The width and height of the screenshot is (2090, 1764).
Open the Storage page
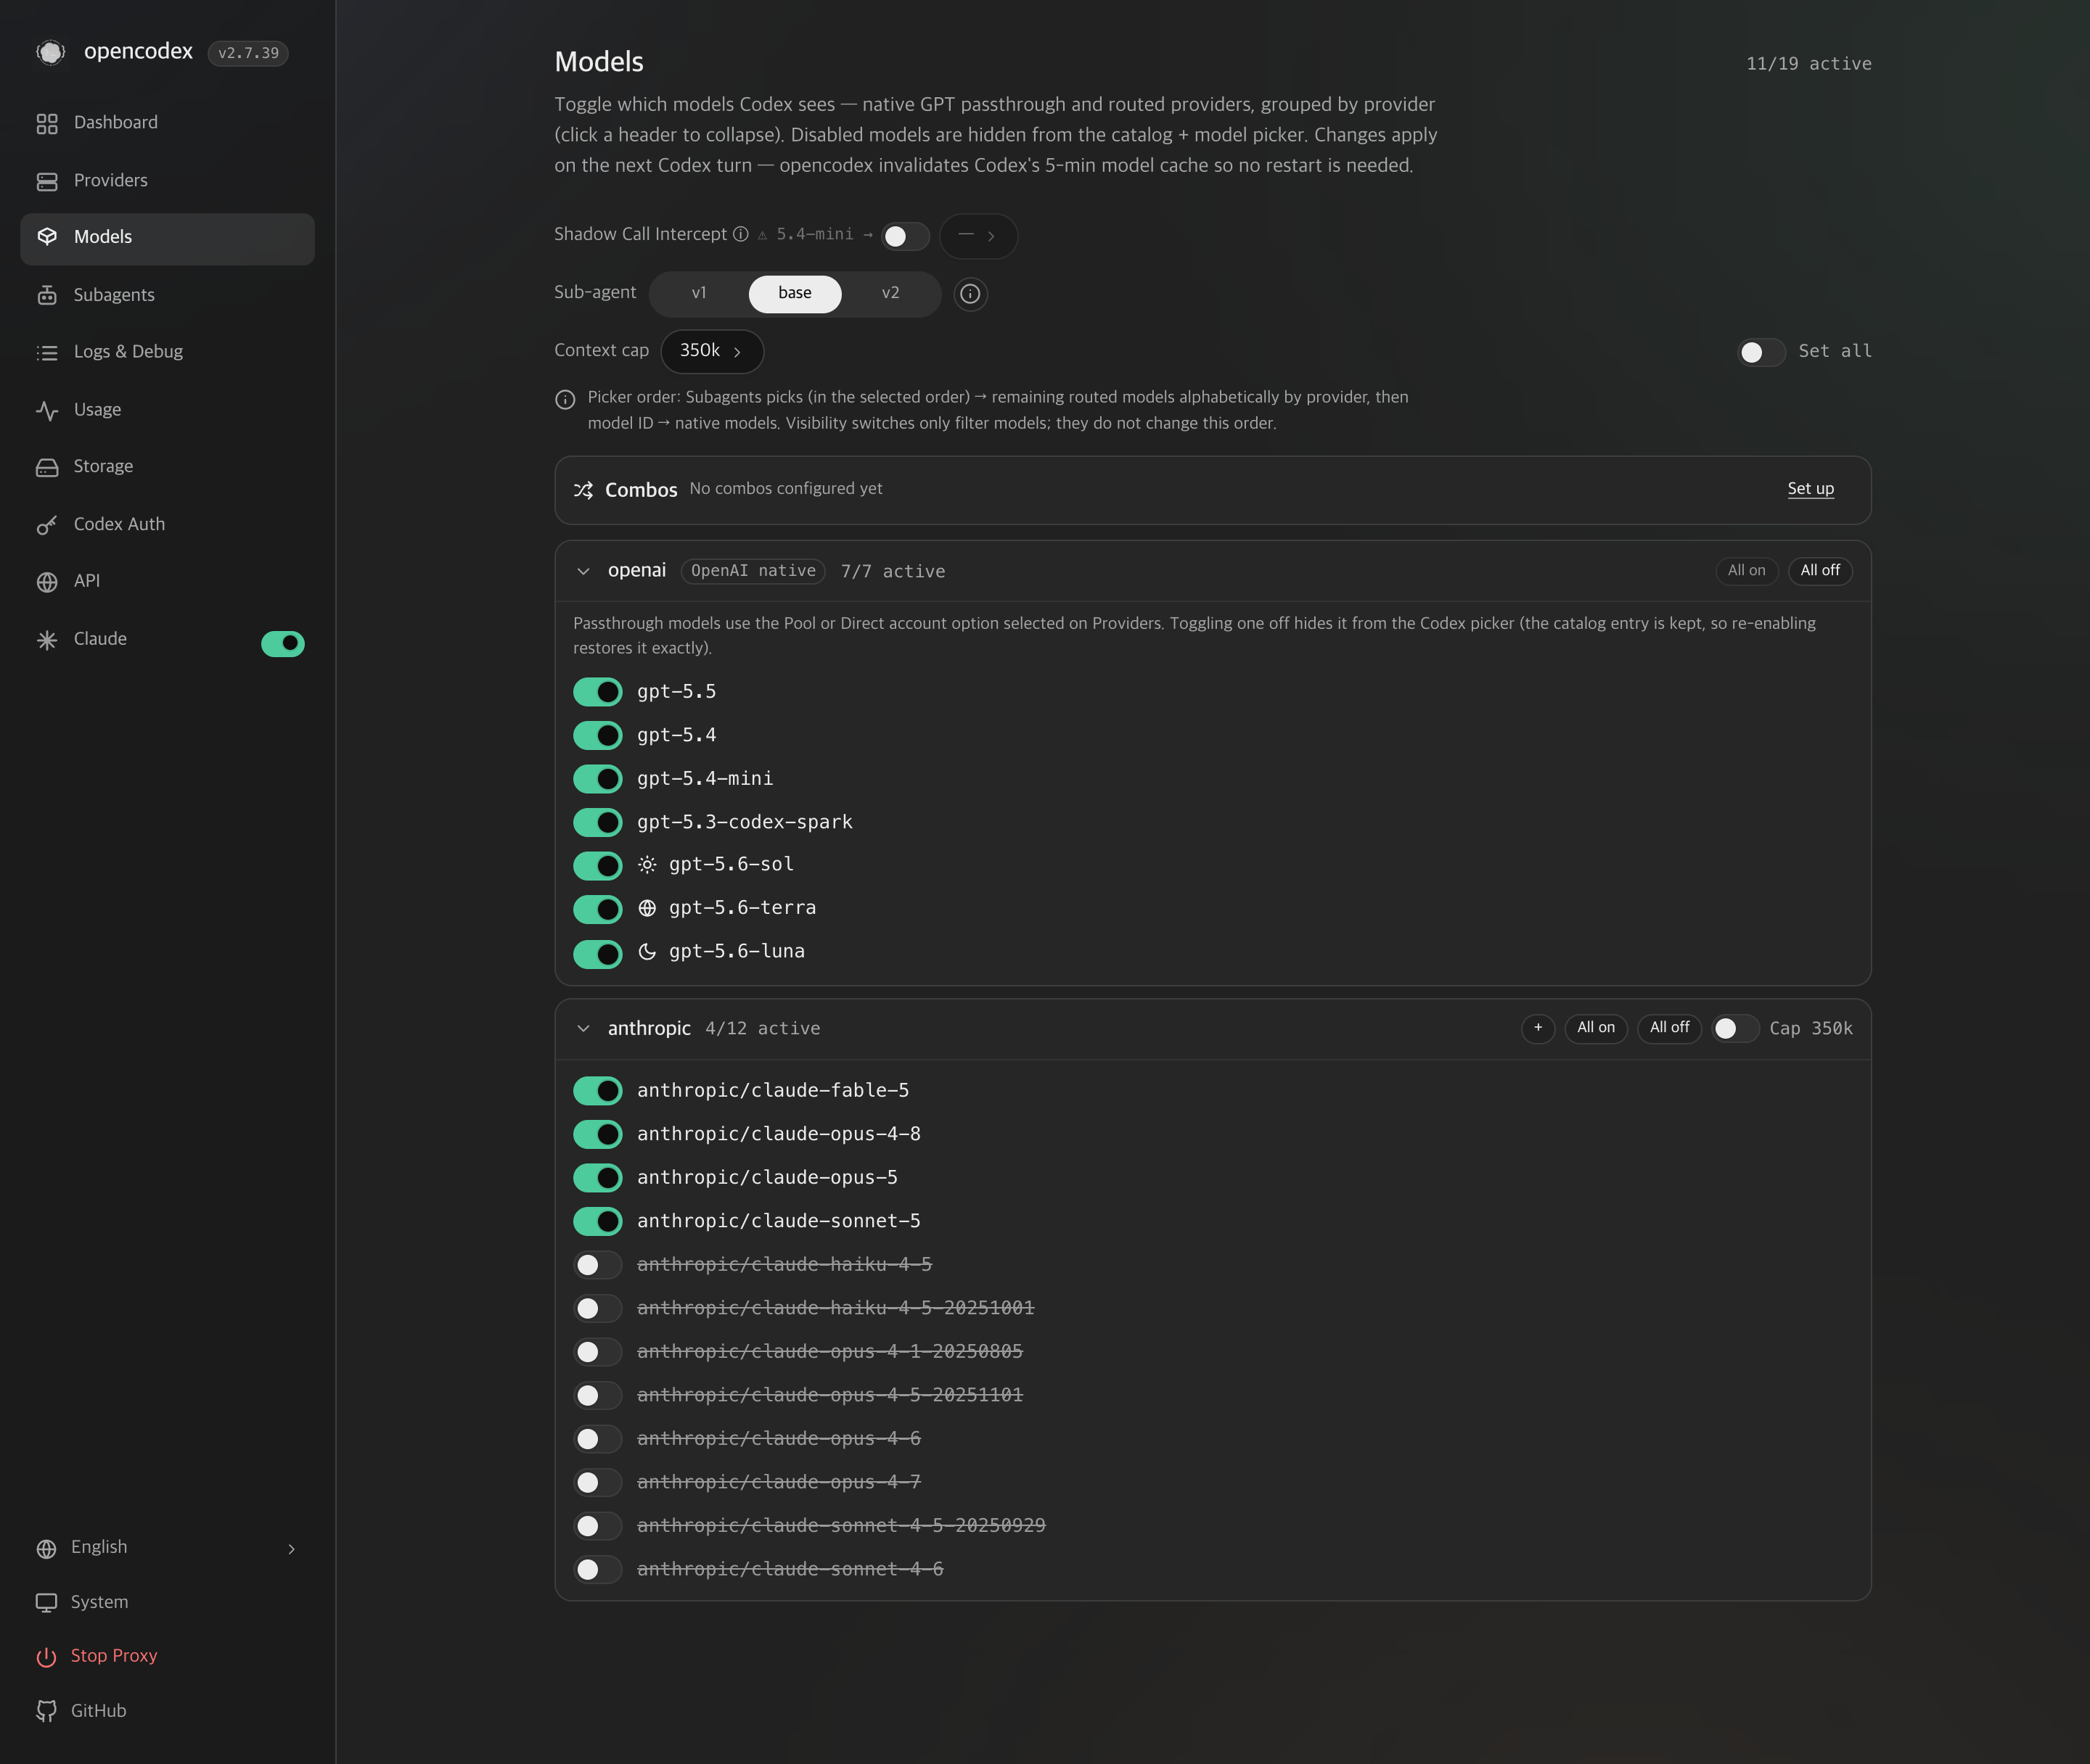[x=167, y=467]
